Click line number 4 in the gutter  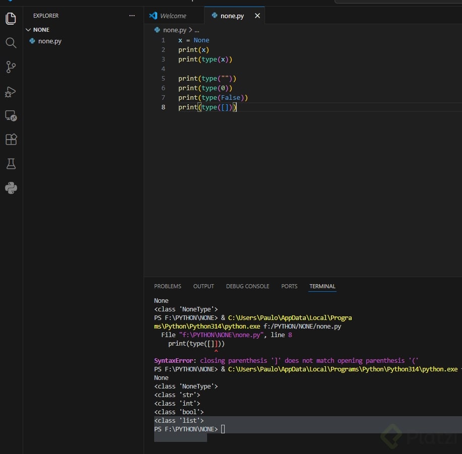pos(163,69)
